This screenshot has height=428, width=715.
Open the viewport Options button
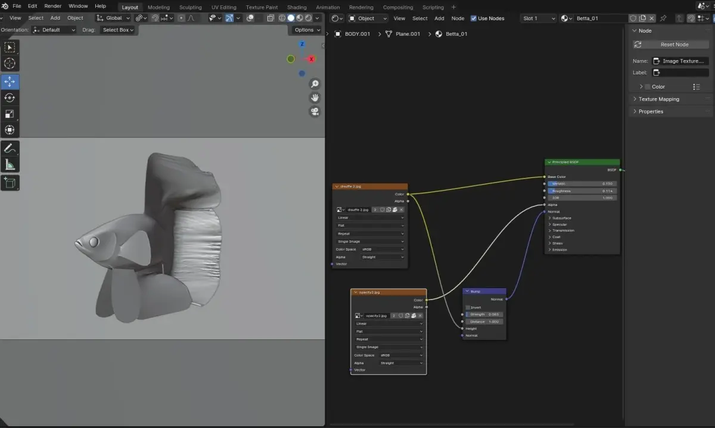306,30
